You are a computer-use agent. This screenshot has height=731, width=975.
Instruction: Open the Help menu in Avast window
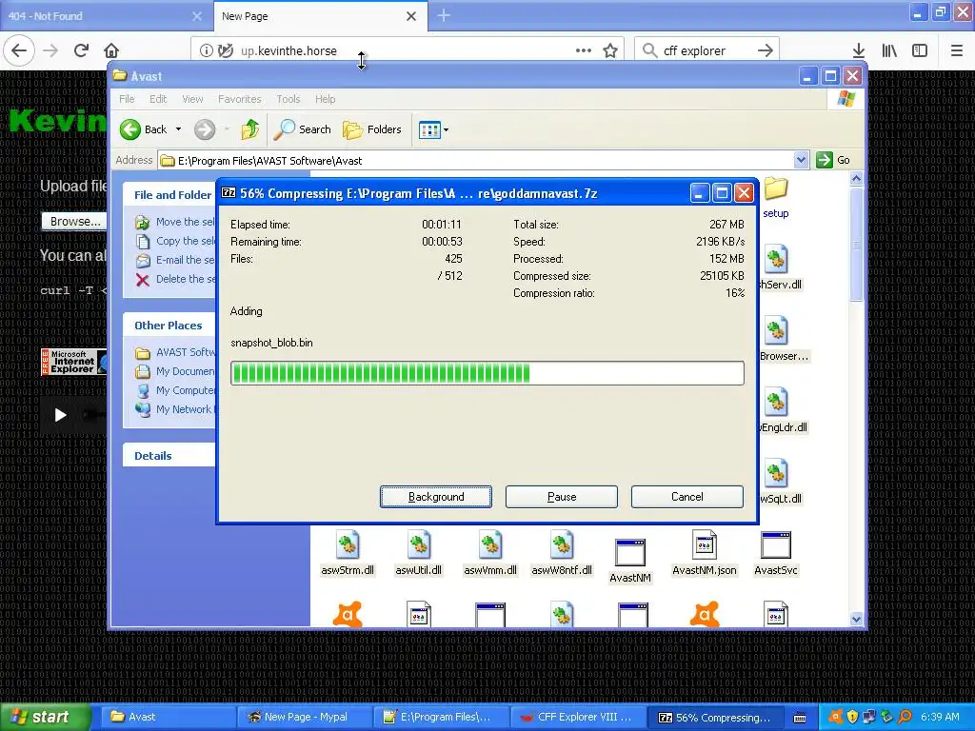coord(326,99)
